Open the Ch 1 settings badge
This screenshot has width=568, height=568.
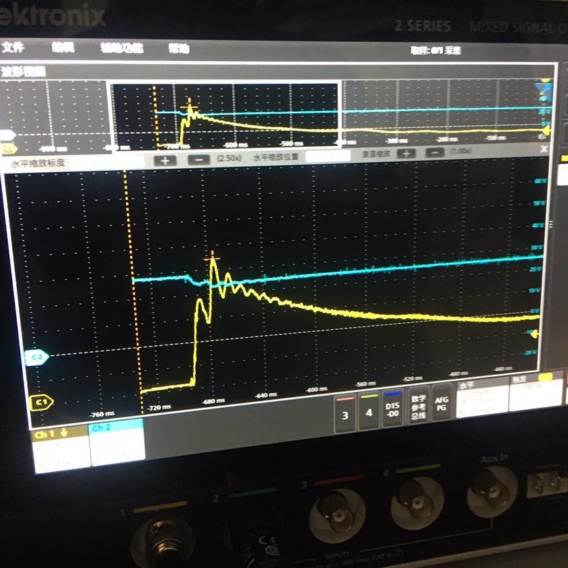tap(61, 448)
